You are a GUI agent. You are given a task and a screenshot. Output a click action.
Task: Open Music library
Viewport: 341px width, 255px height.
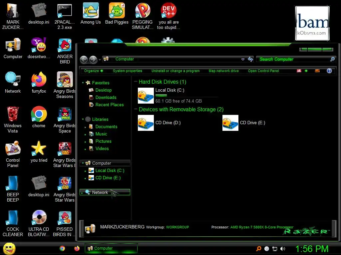[x=101, y=134]
